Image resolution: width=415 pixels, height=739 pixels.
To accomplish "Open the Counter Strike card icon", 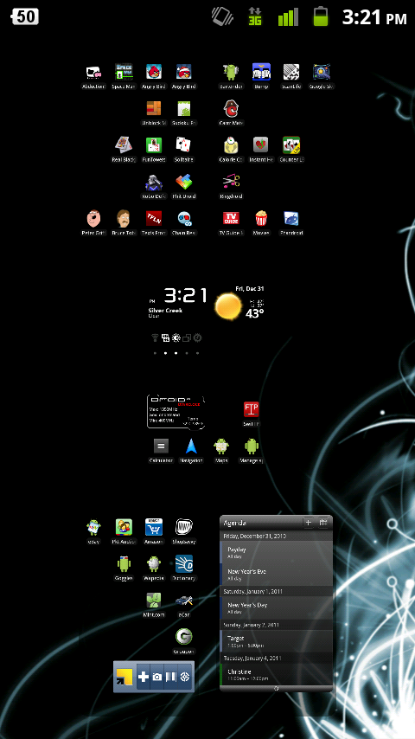I will (291, 145).
